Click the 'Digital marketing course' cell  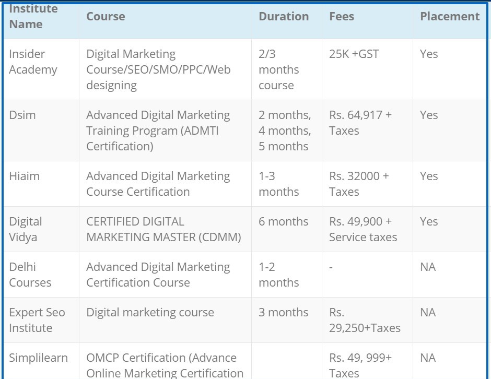[166, 320]
